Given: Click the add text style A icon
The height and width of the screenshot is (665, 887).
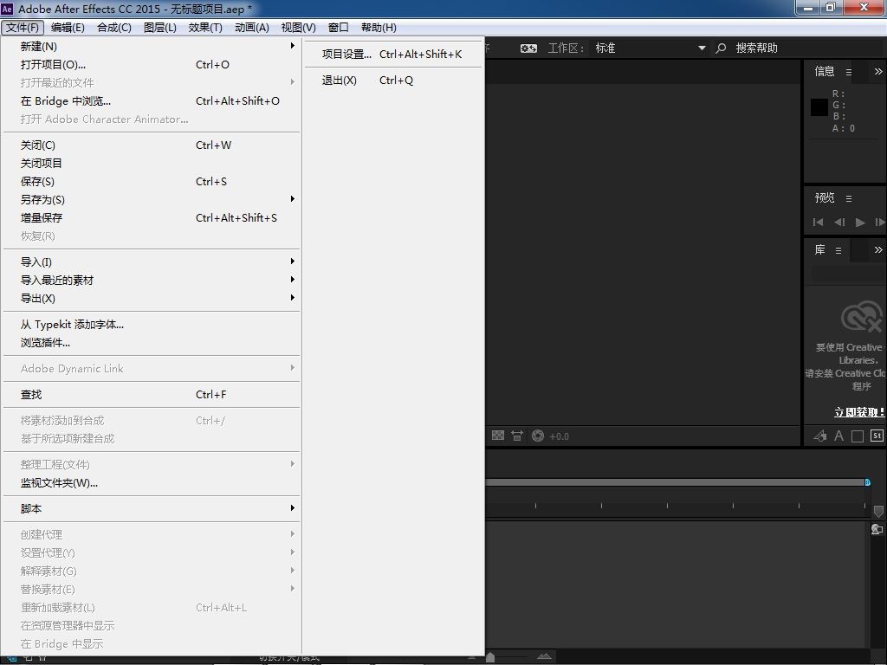Looking at the screenshot, I should [x=838, y=436].
